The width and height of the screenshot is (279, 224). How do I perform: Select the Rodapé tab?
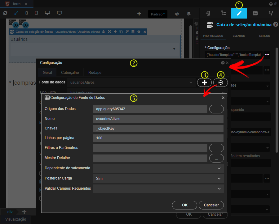[95, 72]
